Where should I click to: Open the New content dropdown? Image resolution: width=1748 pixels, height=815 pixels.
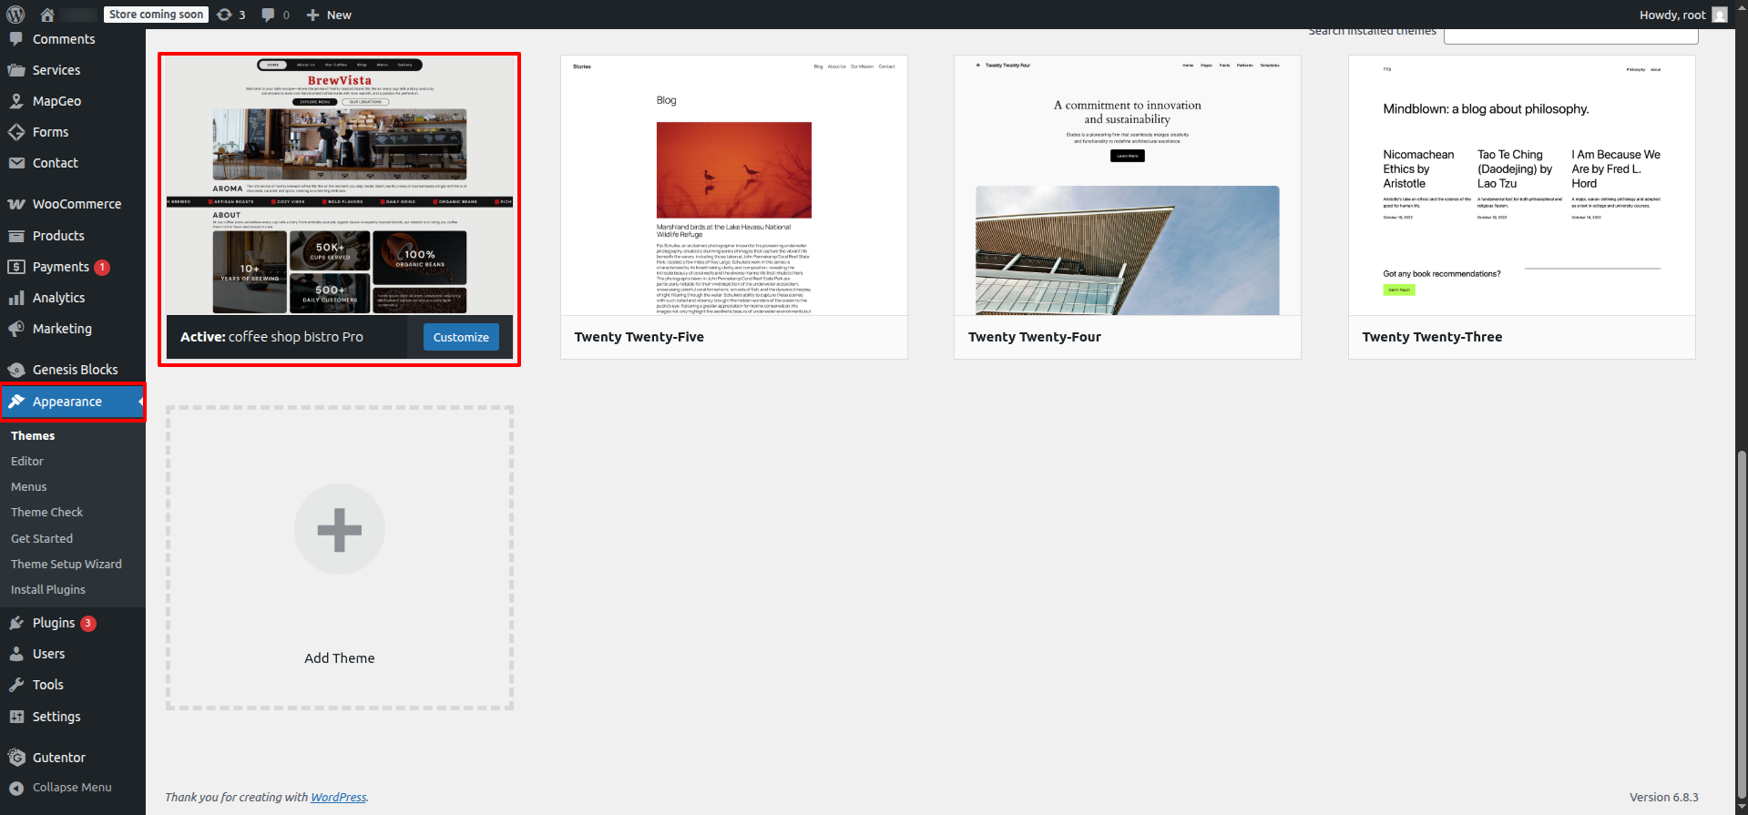329,15
